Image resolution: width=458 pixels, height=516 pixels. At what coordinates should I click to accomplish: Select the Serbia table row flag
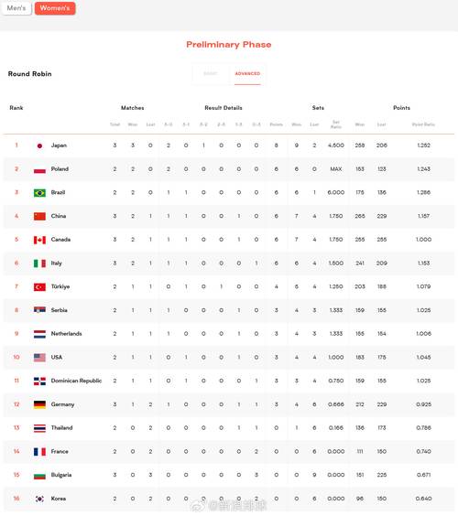pyautogui.click(x=39, y=310)
